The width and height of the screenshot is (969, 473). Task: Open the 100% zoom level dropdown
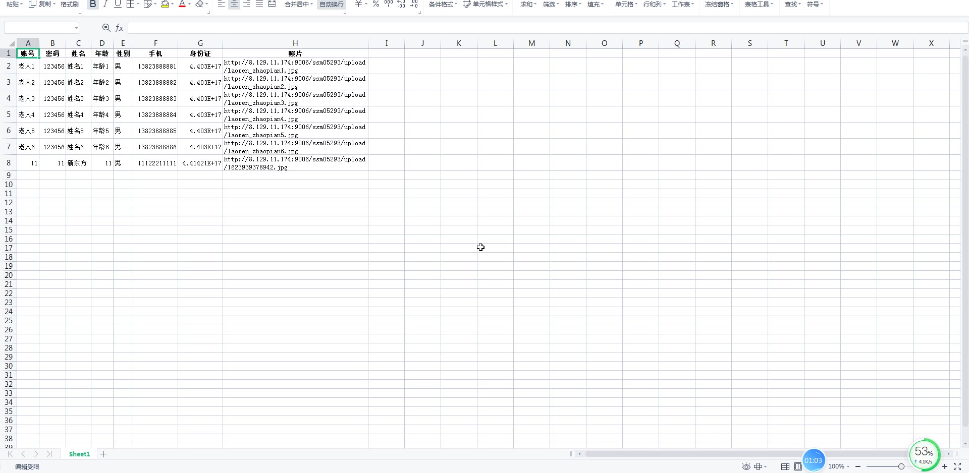(x=839, y=466)
